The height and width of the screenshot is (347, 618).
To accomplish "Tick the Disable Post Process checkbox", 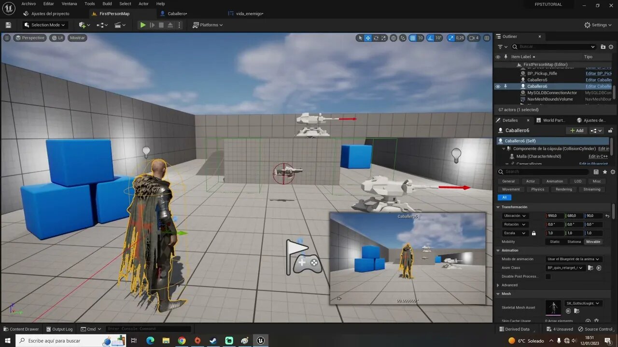I will [548, 277].
